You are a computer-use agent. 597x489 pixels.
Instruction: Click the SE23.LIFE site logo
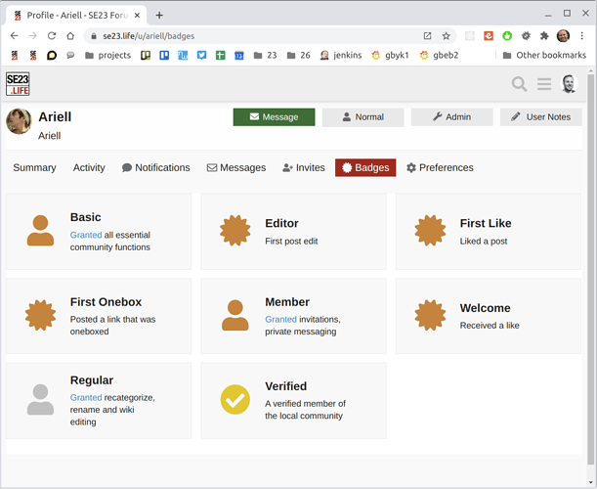click(x=18, y=84)
